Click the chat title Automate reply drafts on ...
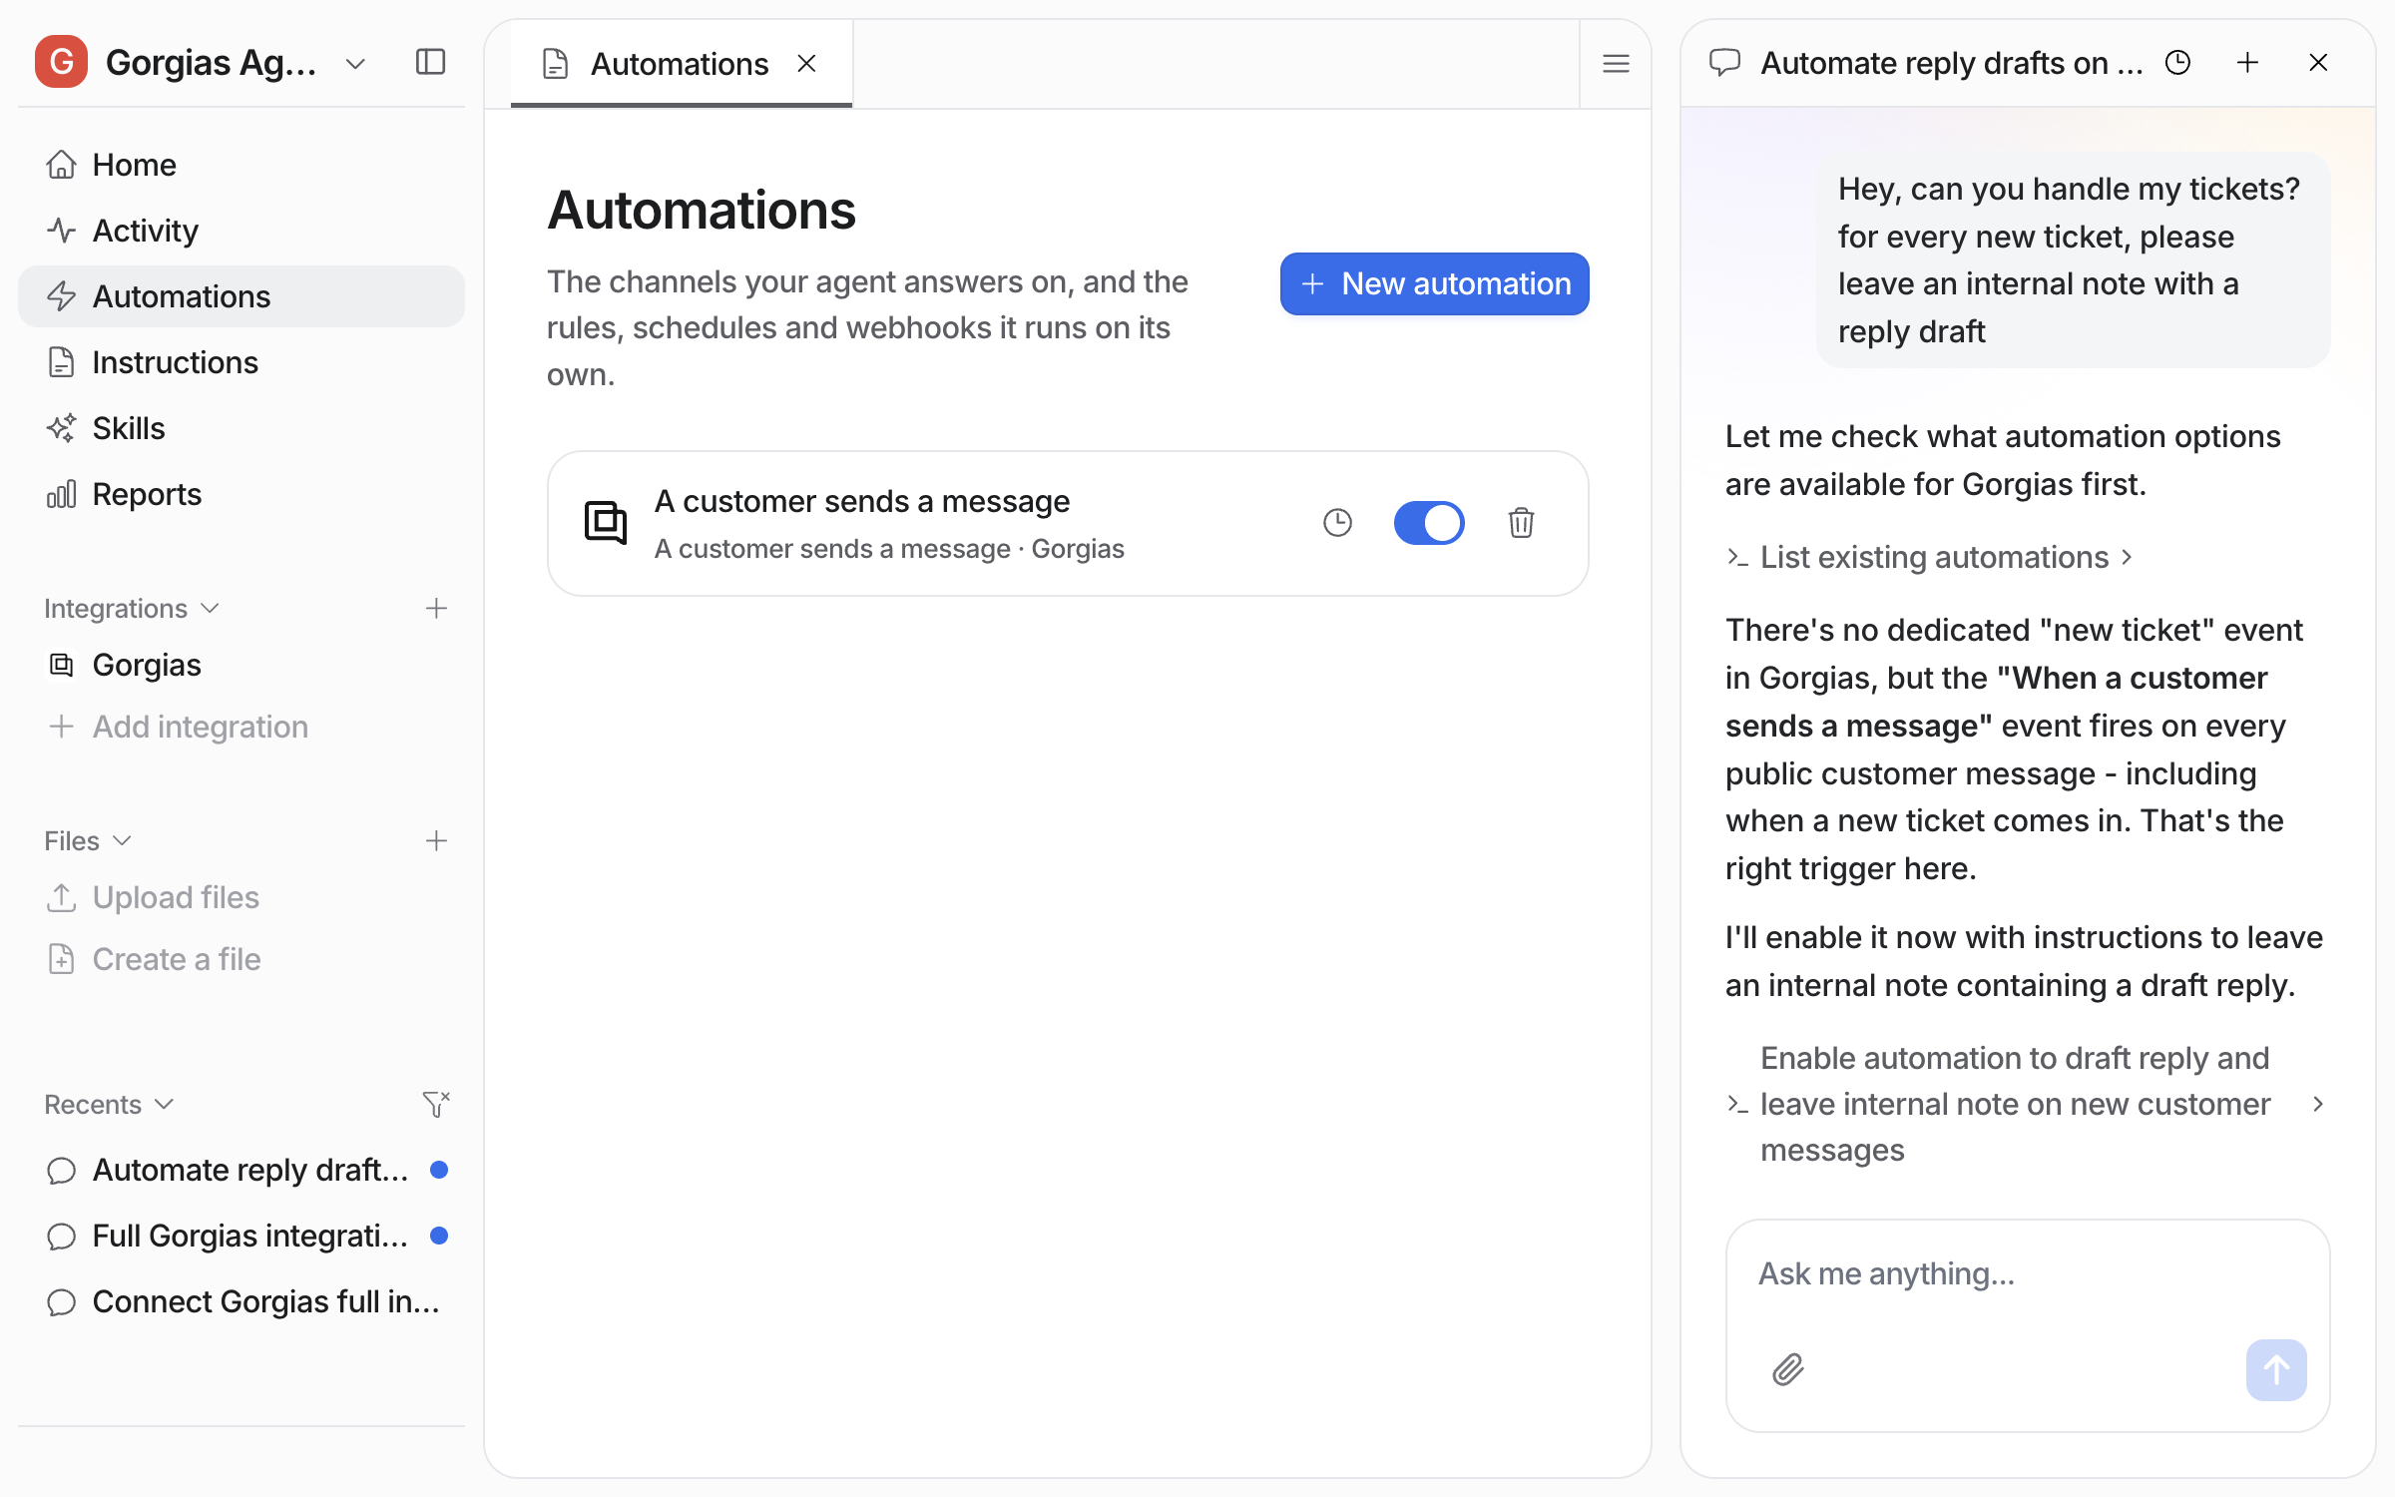Screen dimensions: 2395x1497 coord(1951,63)
